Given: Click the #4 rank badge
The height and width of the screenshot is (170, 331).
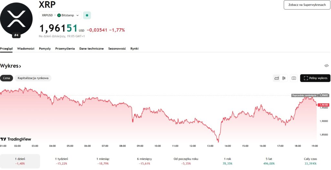Looking at the screenshot, I should (16, 35).
